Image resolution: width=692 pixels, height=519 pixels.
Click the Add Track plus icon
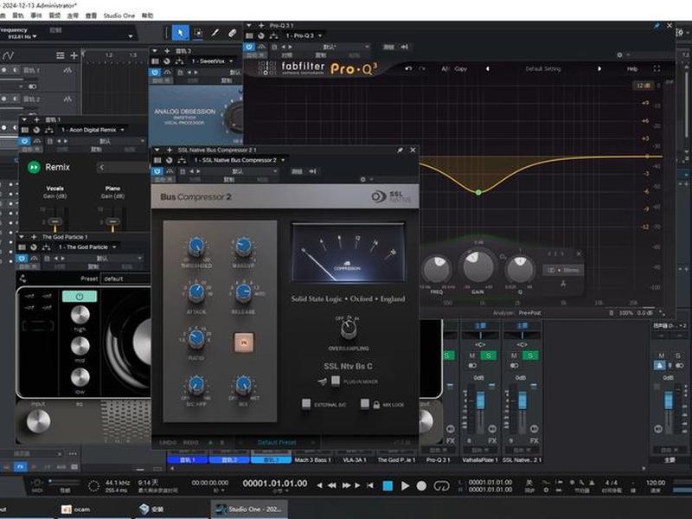click(x=74, y=55)
